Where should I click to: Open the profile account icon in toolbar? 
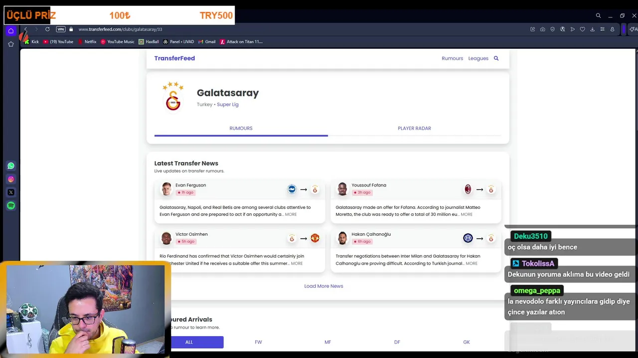pyautogui.click(x=612, y=29)
